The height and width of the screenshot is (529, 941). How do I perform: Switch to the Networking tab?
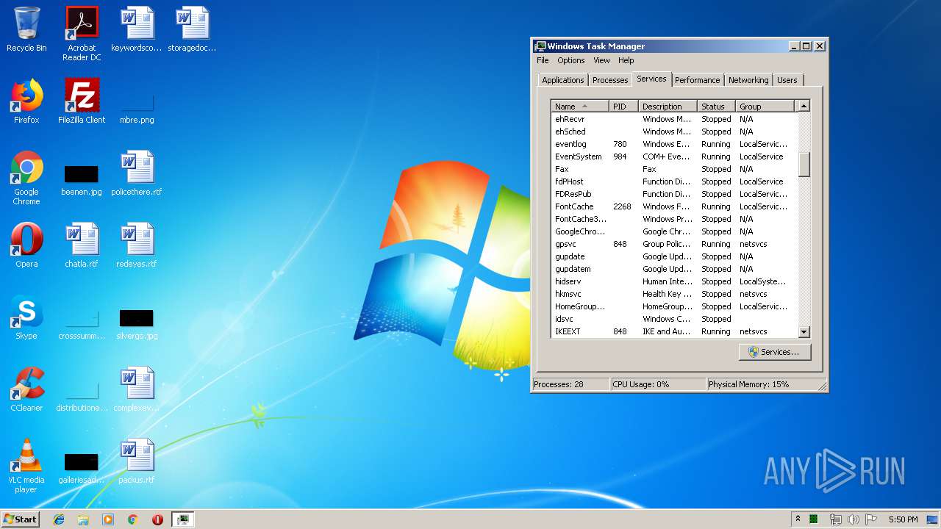(x=748, y=80)
